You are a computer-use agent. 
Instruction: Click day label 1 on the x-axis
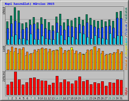click(8, 98)
